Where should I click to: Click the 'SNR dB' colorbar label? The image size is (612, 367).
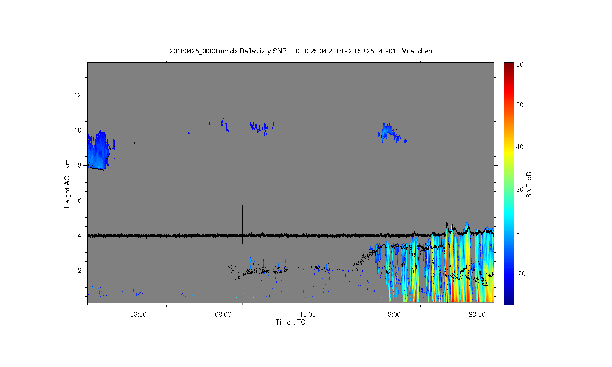529,185
